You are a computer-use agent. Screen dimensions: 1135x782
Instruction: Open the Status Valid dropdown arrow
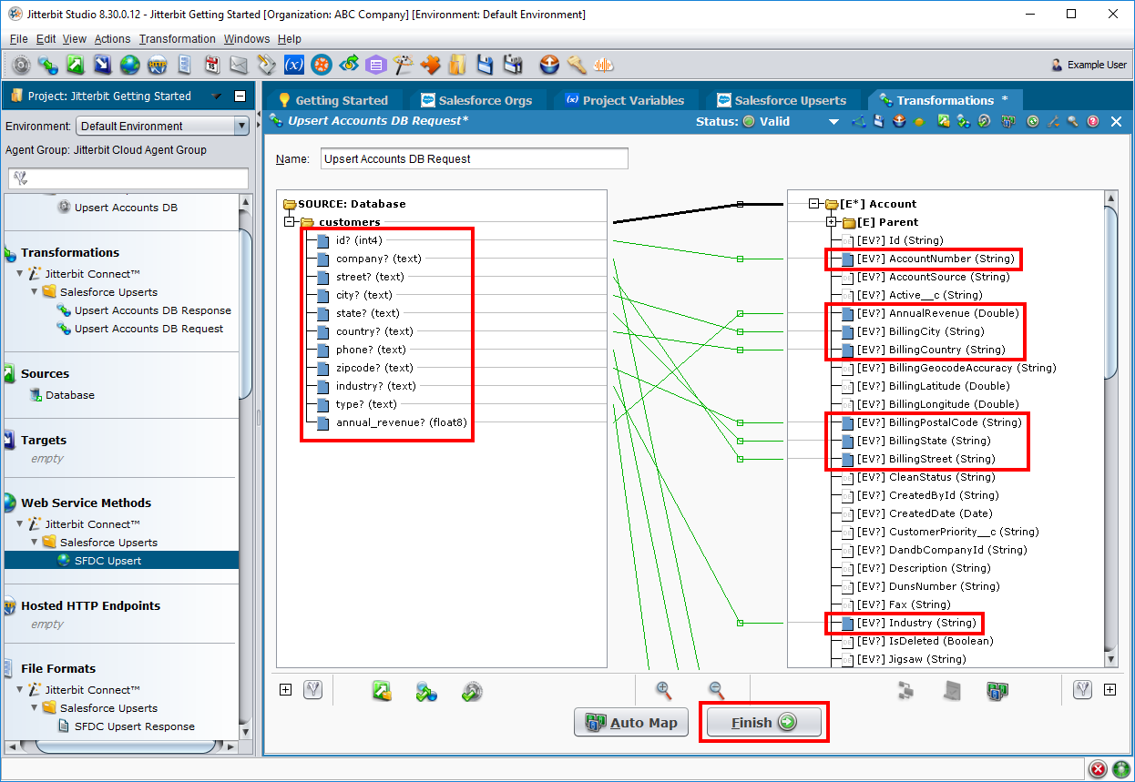click(833, 122)
